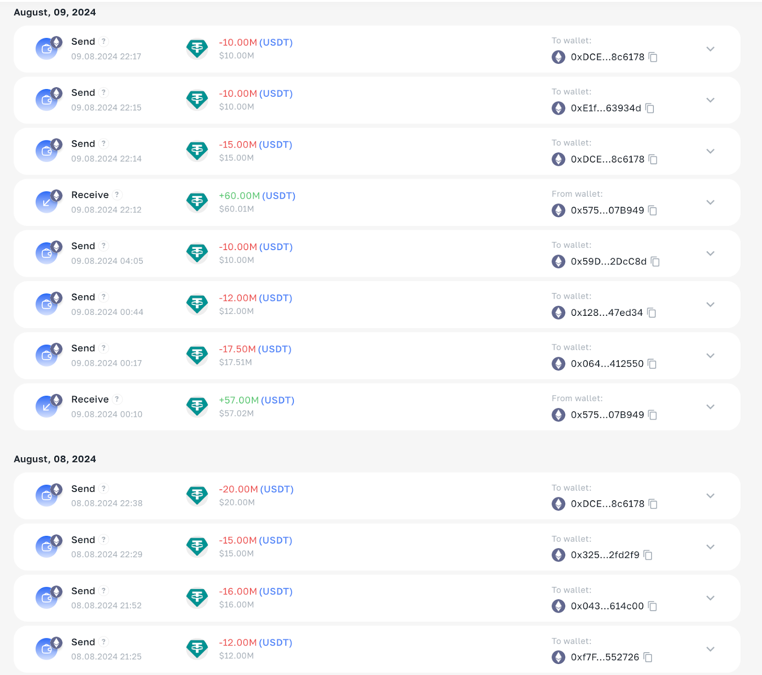Open wallet link 0xf7F...552726

[605, 657]
